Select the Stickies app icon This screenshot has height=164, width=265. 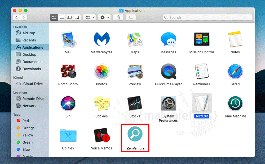[101, 103]
